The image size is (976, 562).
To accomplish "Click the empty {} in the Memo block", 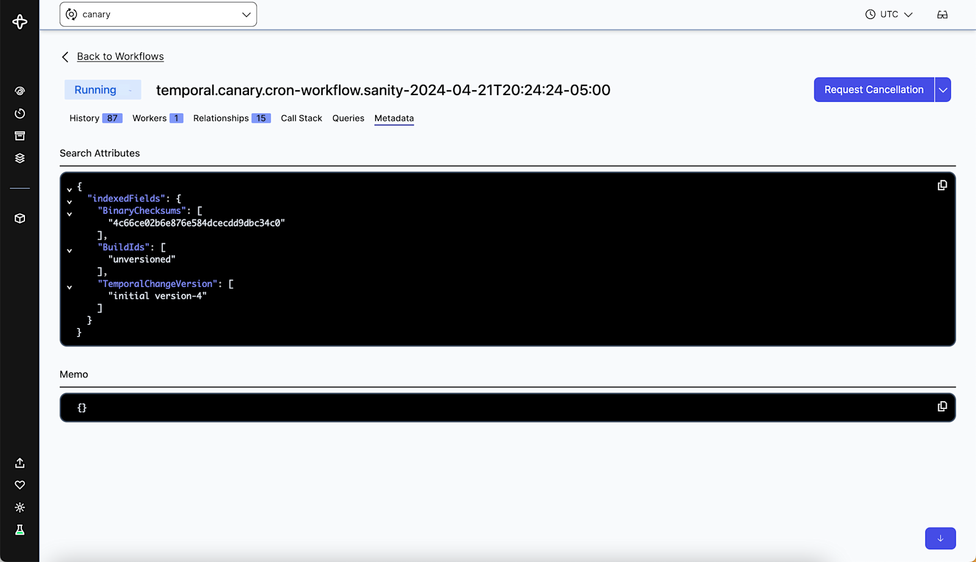I will 82,408.
